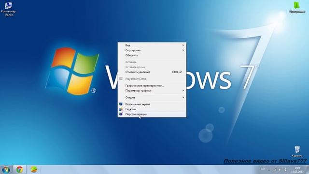This screenshot has height=174, width=309.
Task: Select Обновить to refresh the desktop
Action: (x=152, y=55)
